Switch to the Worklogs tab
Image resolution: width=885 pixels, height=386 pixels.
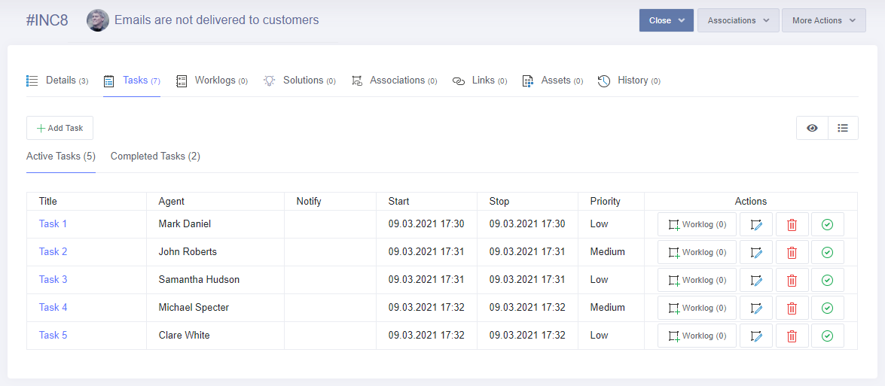(212, 81)
